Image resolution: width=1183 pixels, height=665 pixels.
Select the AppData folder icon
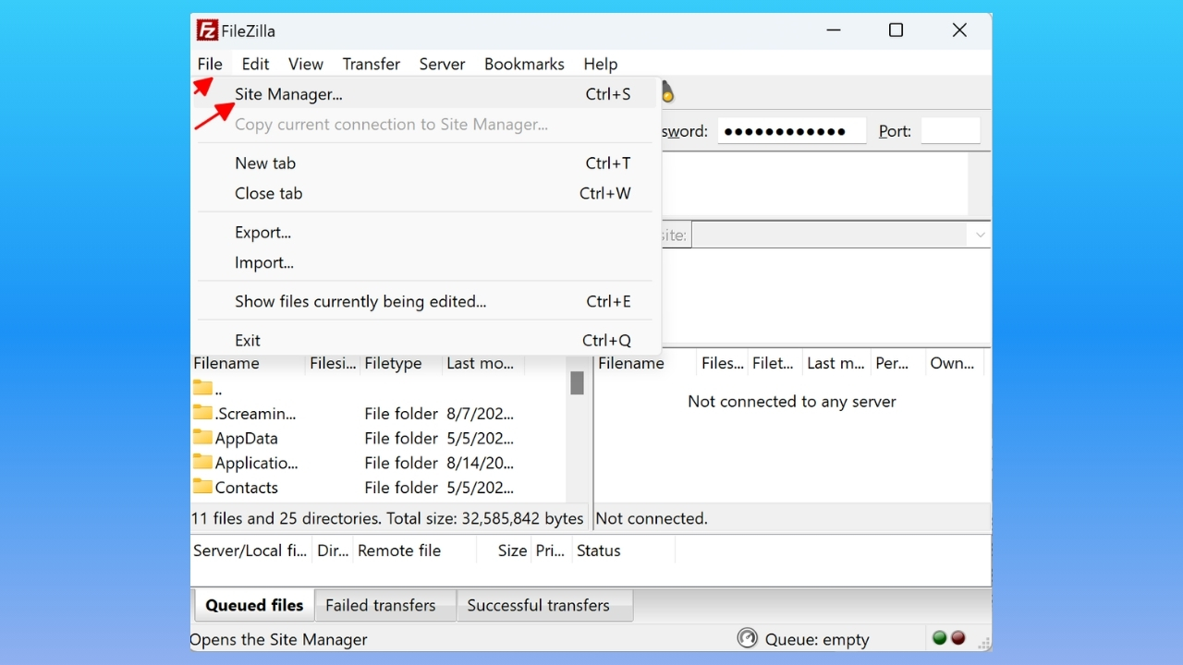click(x=202, y=438)
